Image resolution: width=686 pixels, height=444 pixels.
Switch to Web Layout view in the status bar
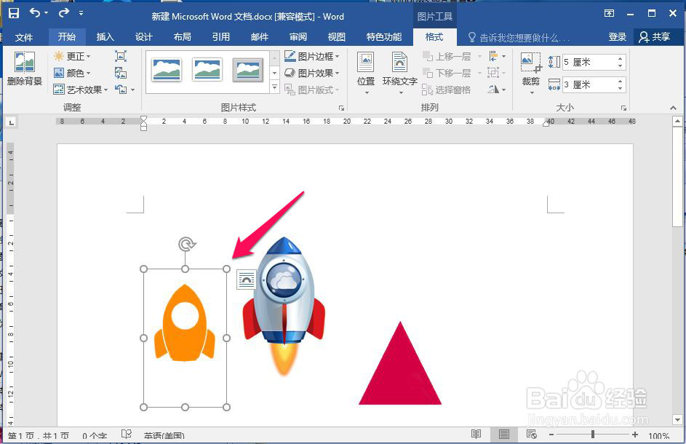(x=532, y=434)
